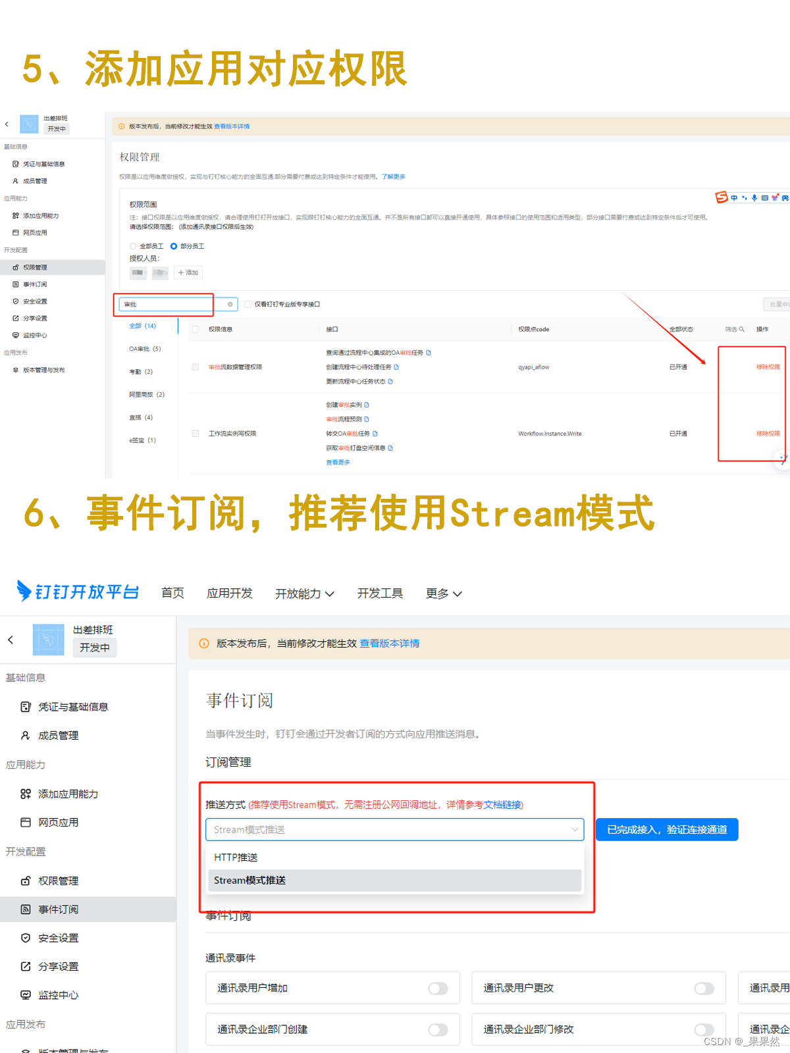The height and width of the screenshot is (1053, 790).
Task: Click 查看版本详情 link on 事件订阅 page
Action: click(x=389, y=644)
